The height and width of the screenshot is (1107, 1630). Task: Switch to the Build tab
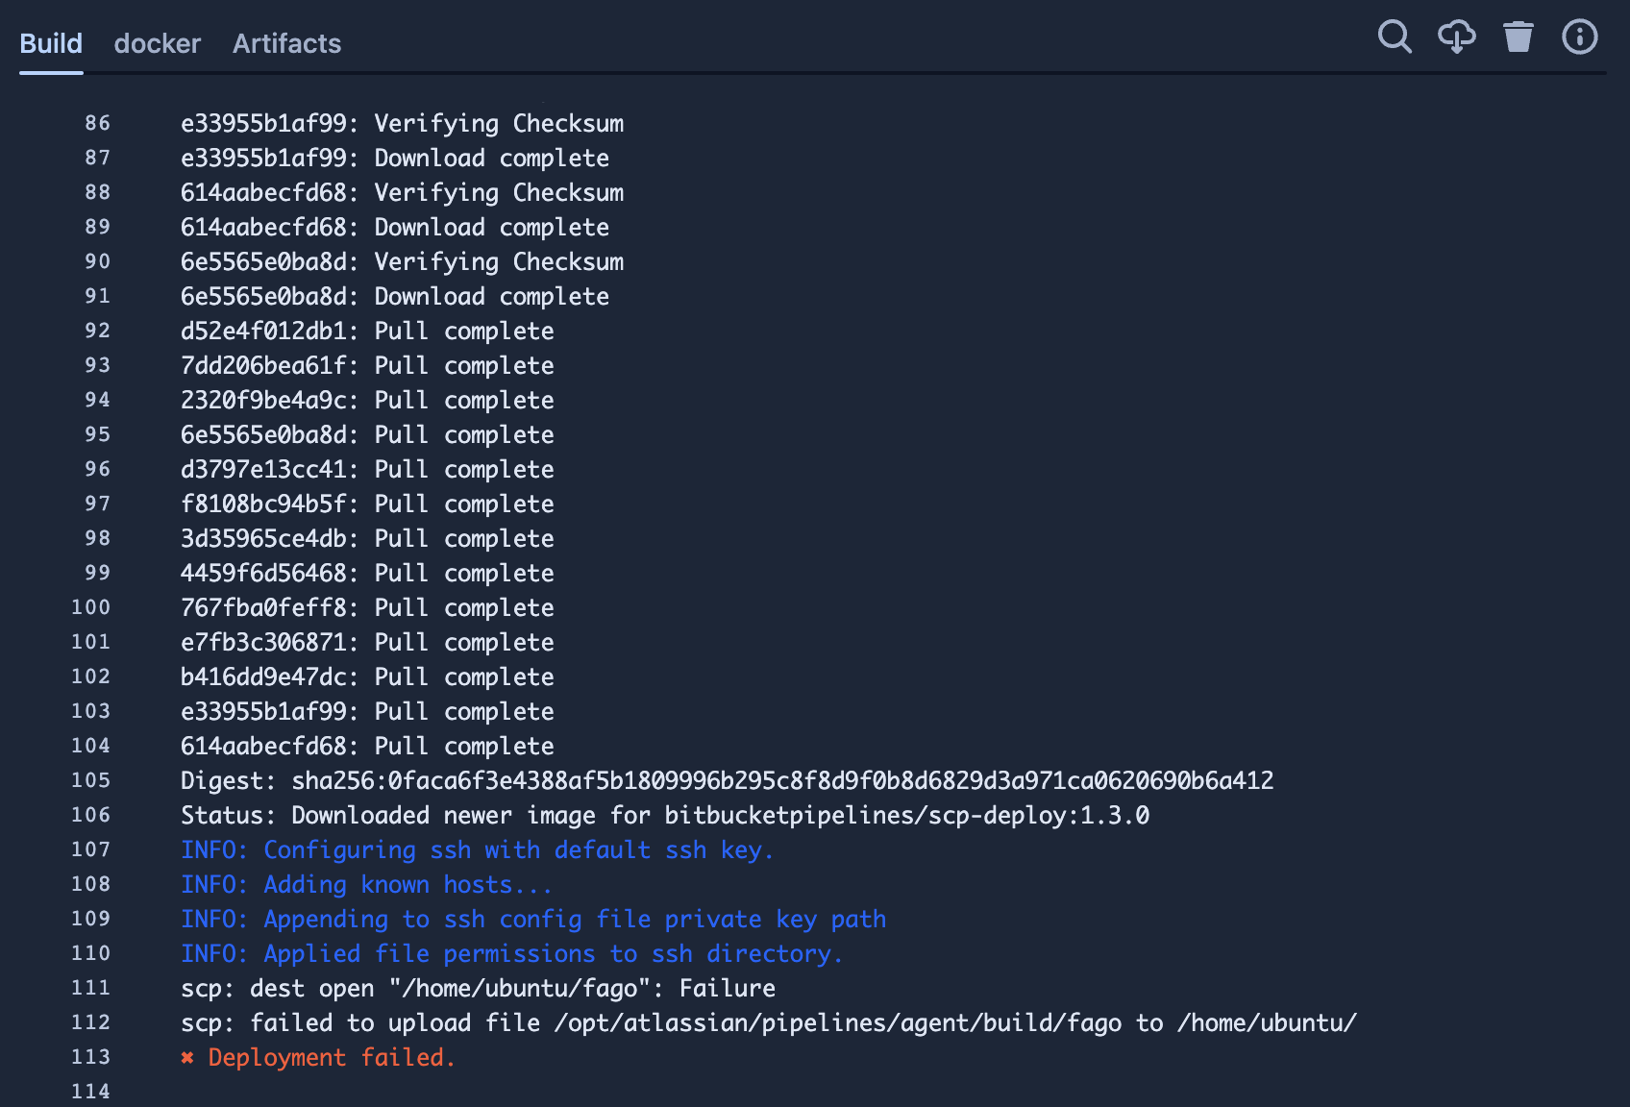click(51, 43)
